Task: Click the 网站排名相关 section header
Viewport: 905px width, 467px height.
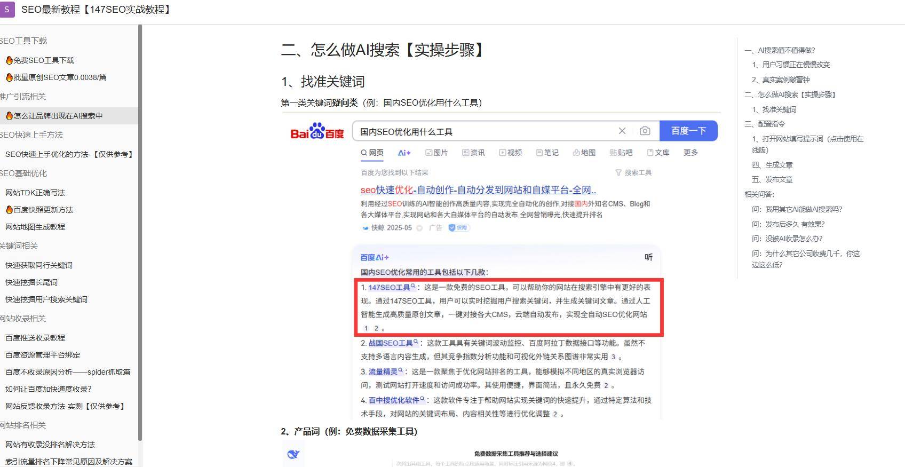Action: click(23, 425)
